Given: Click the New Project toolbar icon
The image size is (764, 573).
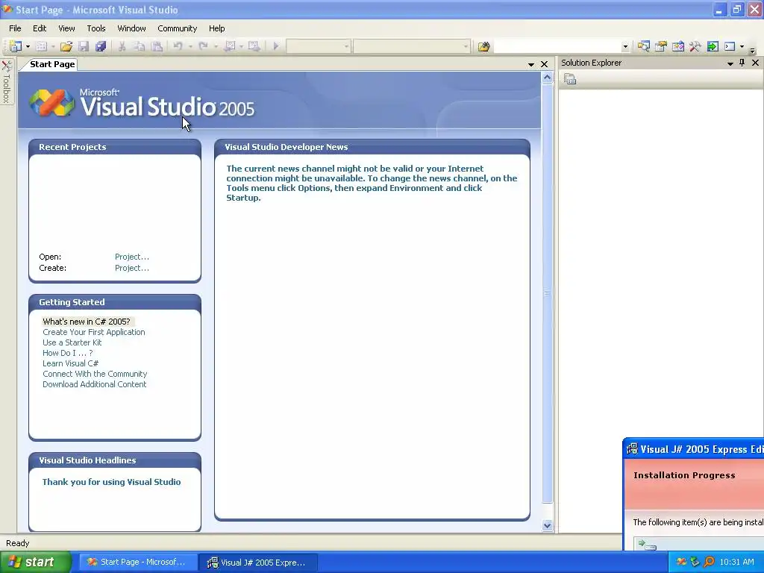Looking at the screenshot, I should coord(16,46).
